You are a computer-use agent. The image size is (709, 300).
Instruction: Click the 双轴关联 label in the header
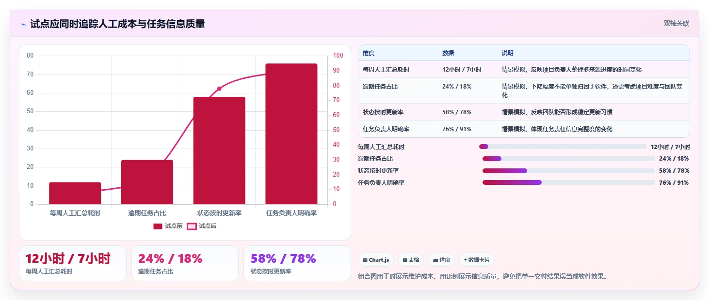(x=677, y=24)
